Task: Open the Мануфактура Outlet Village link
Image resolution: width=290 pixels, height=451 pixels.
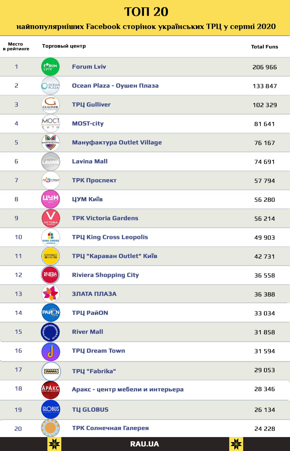Action: (117, 142)
